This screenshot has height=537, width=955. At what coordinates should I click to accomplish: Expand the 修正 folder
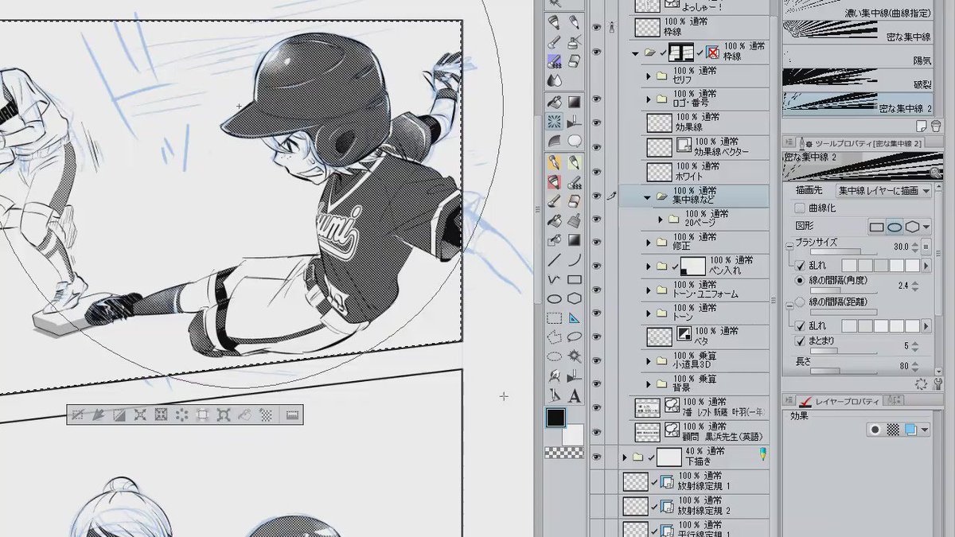pyautogui.click(x=648, y=242)
